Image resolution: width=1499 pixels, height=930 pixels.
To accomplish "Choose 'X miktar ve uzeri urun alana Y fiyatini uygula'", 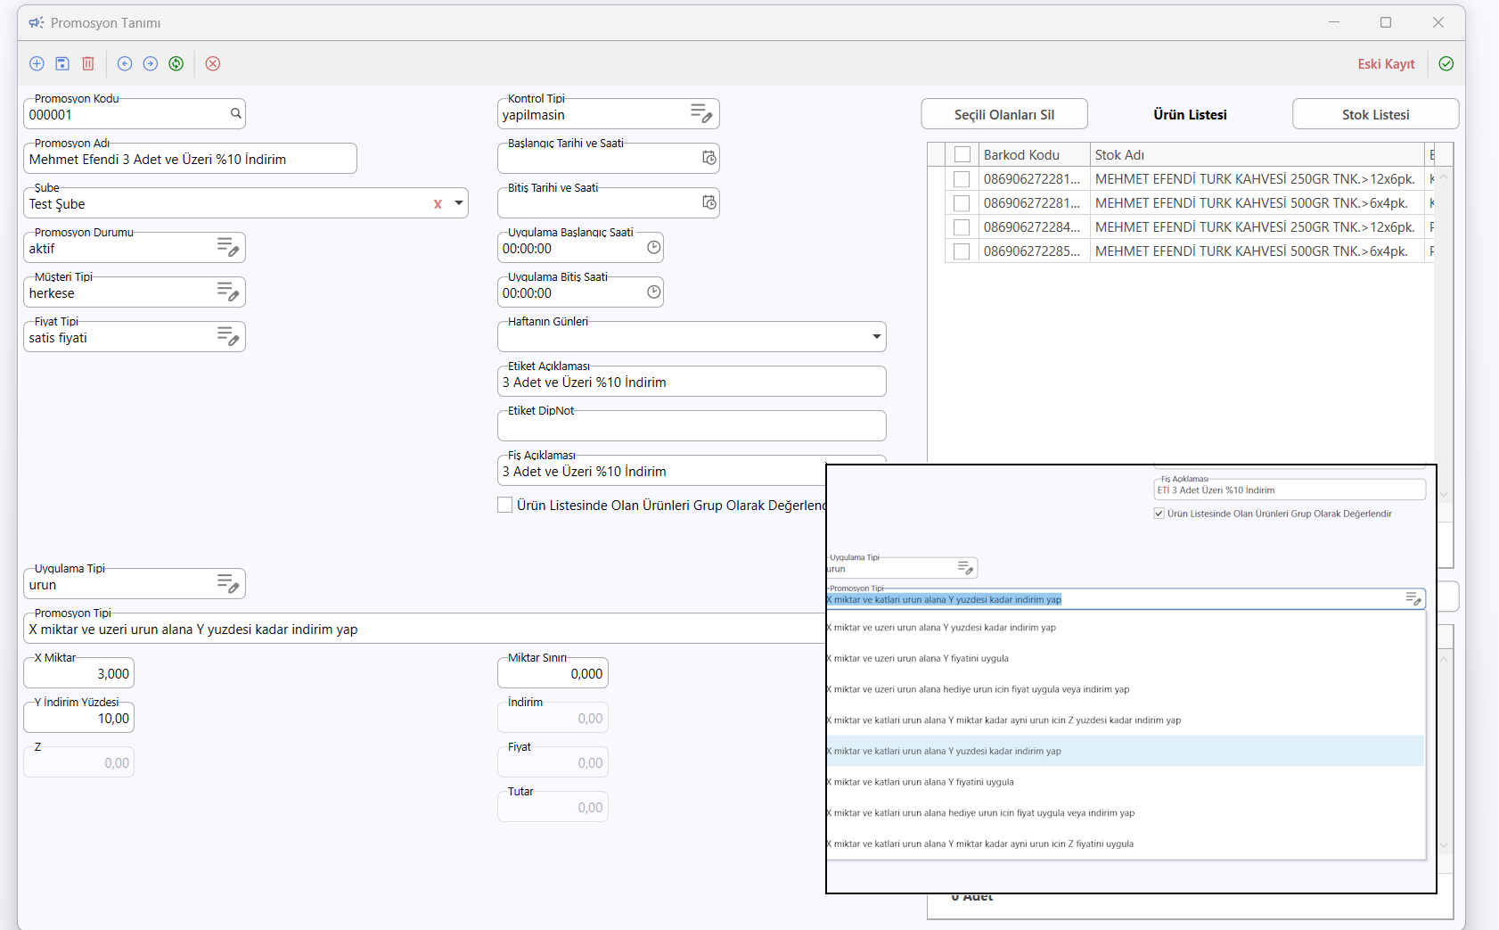I will point(1126,658).
